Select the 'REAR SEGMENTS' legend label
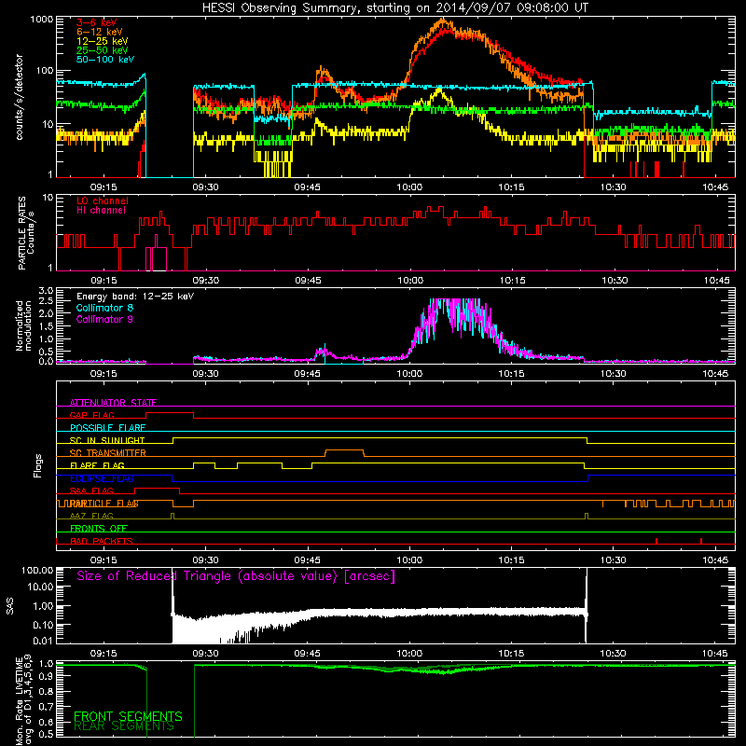The width and height of the screenshot is (746, 746). 125,727
